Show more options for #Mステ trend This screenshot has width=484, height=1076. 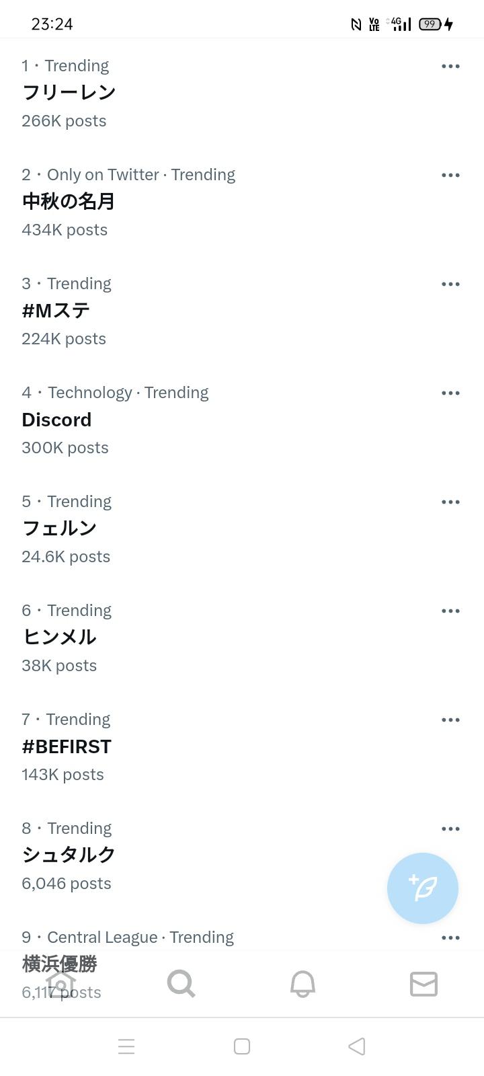450,284
